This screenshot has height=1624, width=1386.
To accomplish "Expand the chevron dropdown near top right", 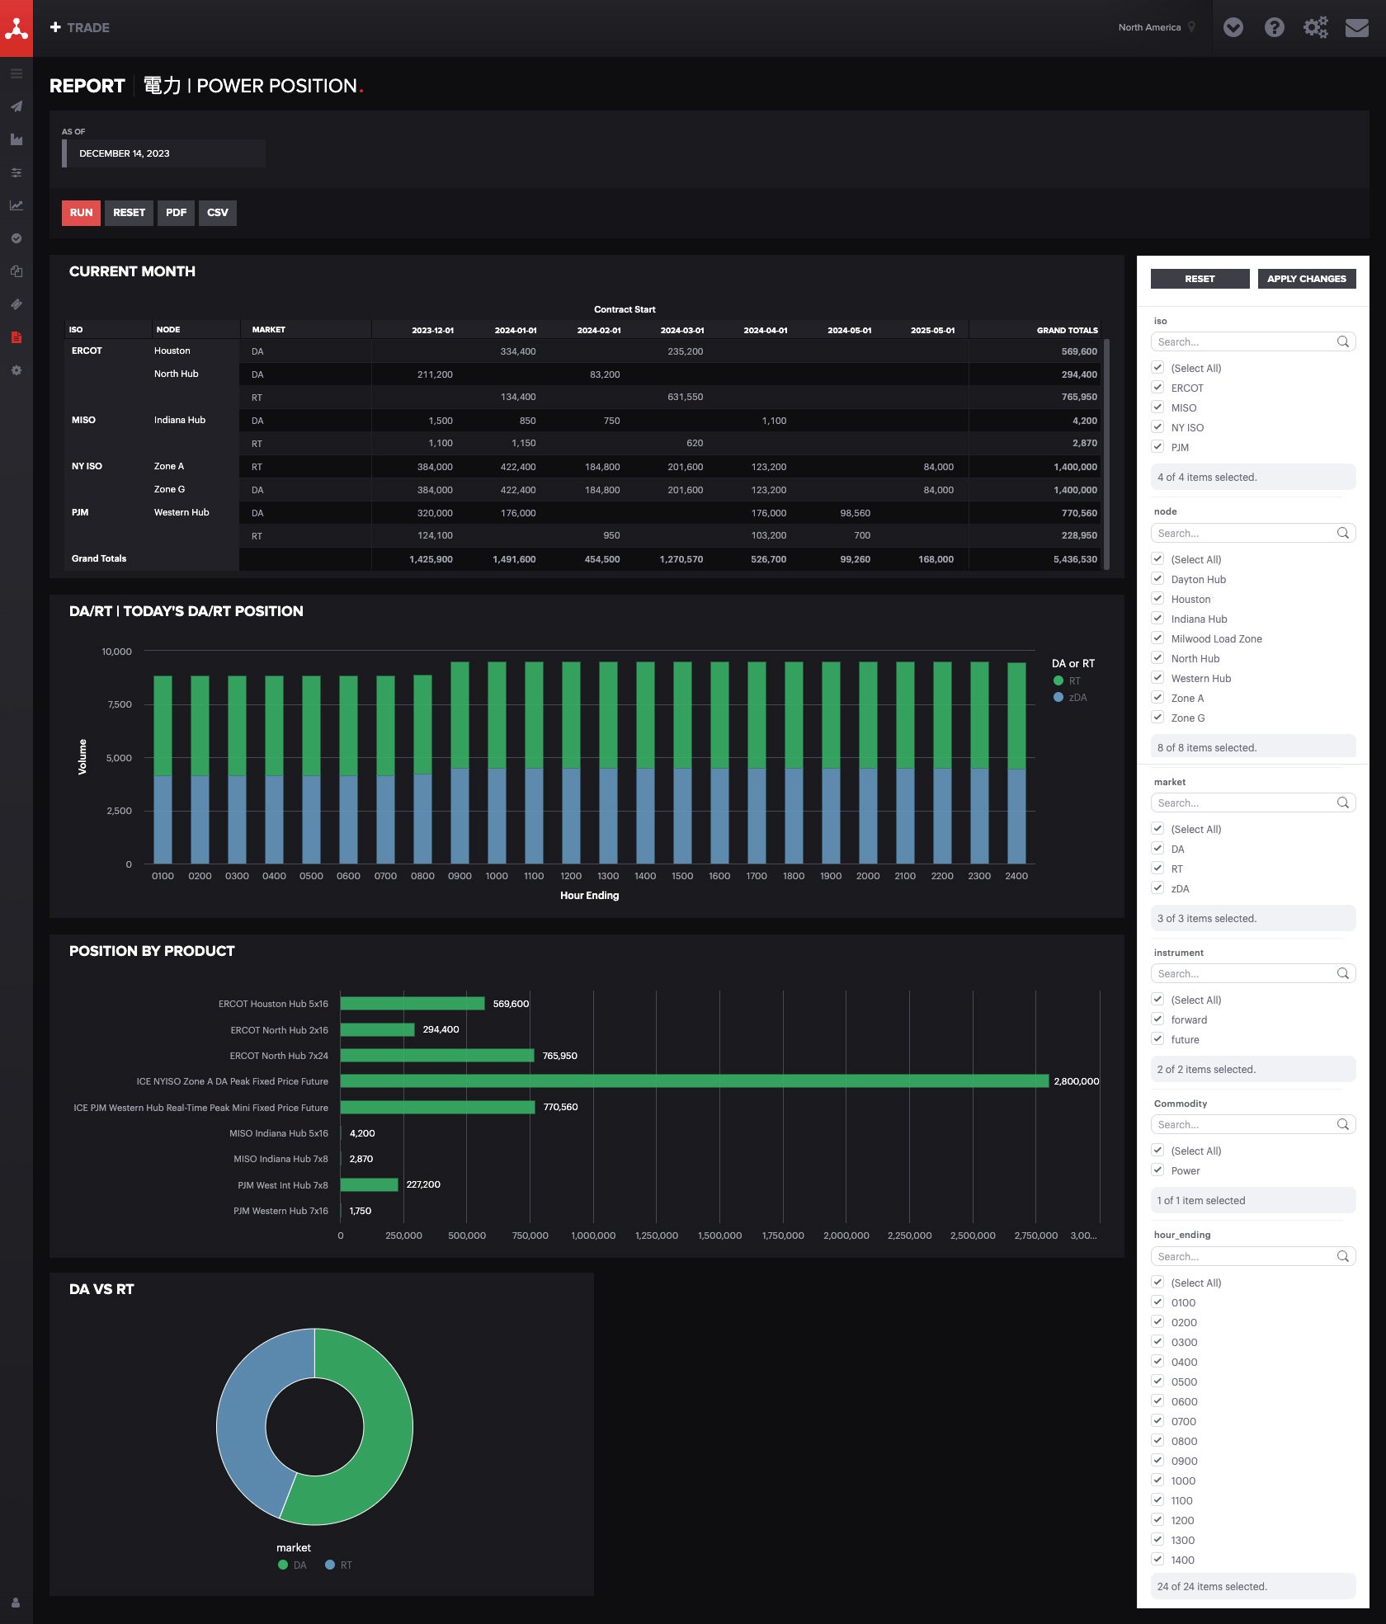I will click(1233, 26).
